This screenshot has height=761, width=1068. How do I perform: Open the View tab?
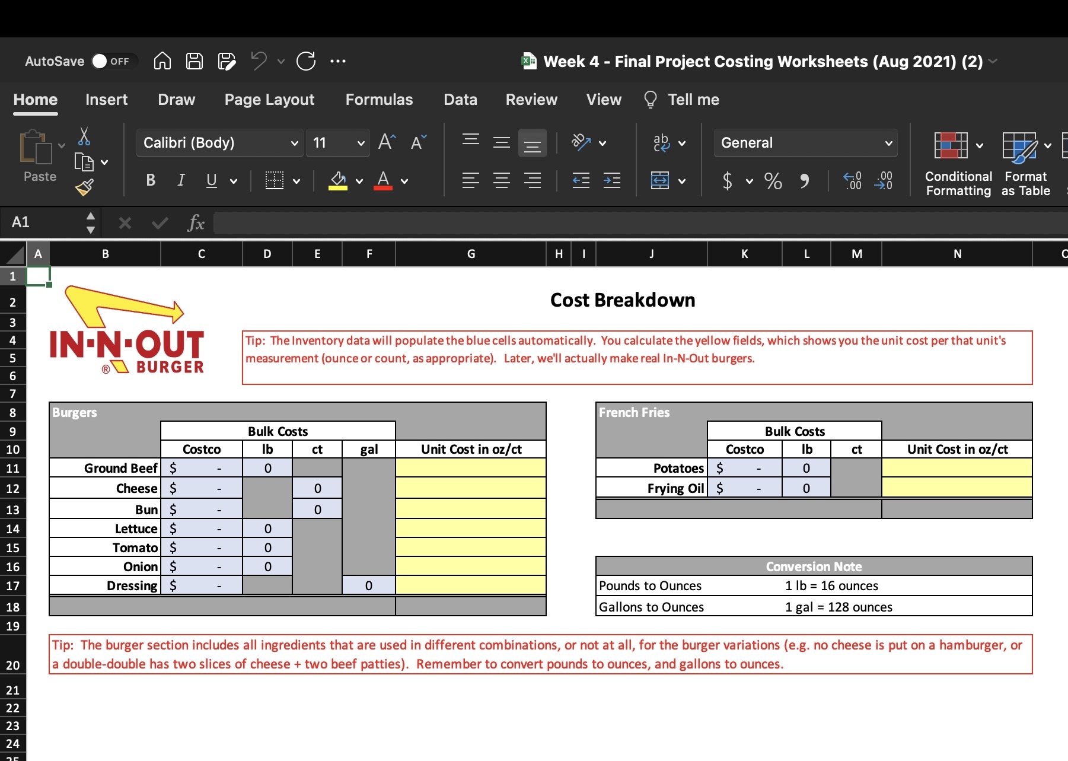click(x=604, y=100)
